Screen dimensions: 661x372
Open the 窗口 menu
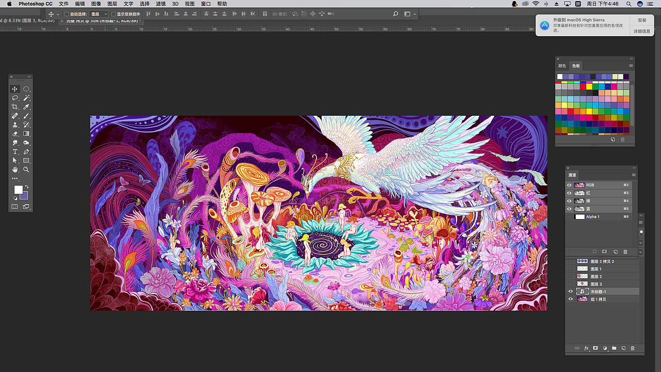[206, 4]
